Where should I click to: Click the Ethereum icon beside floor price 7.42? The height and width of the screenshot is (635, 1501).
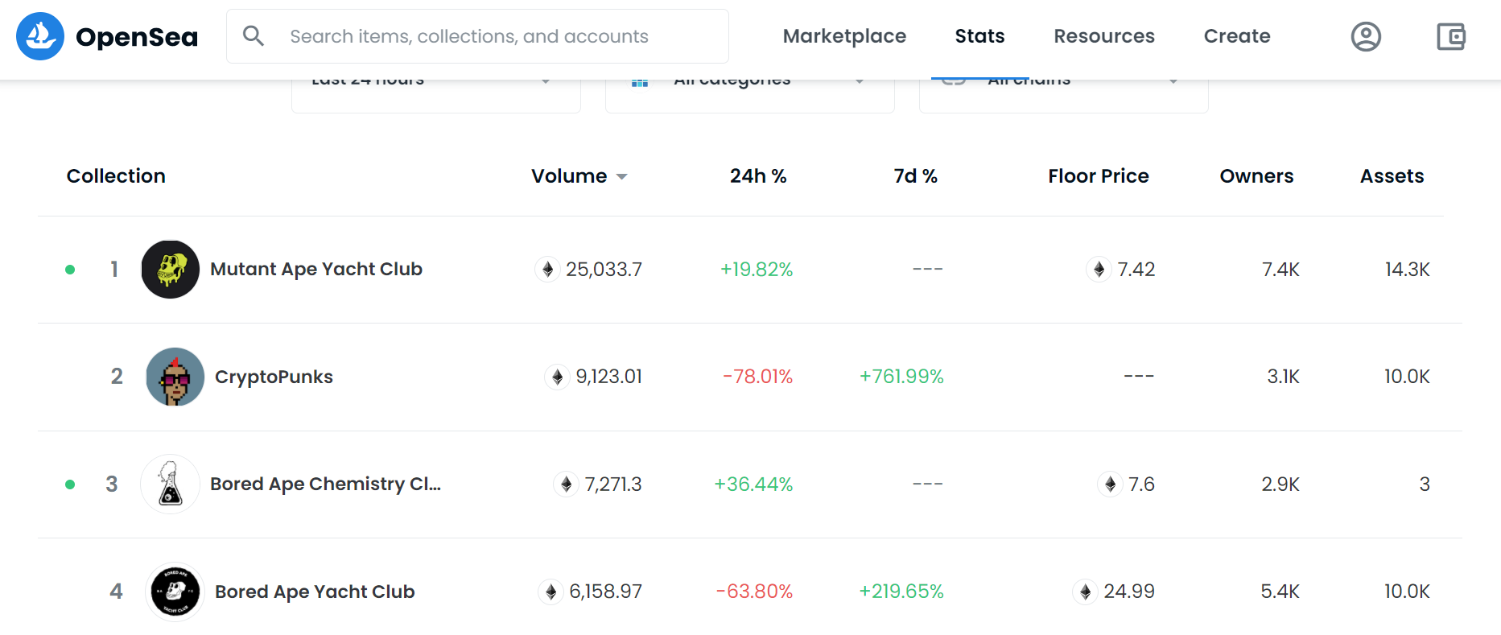pyautogui.click(x=1099, y=269)
